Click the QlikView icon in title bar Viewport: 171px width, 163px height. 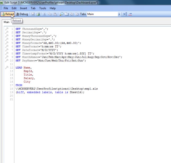pyautogui.click(x=2, y=3)
